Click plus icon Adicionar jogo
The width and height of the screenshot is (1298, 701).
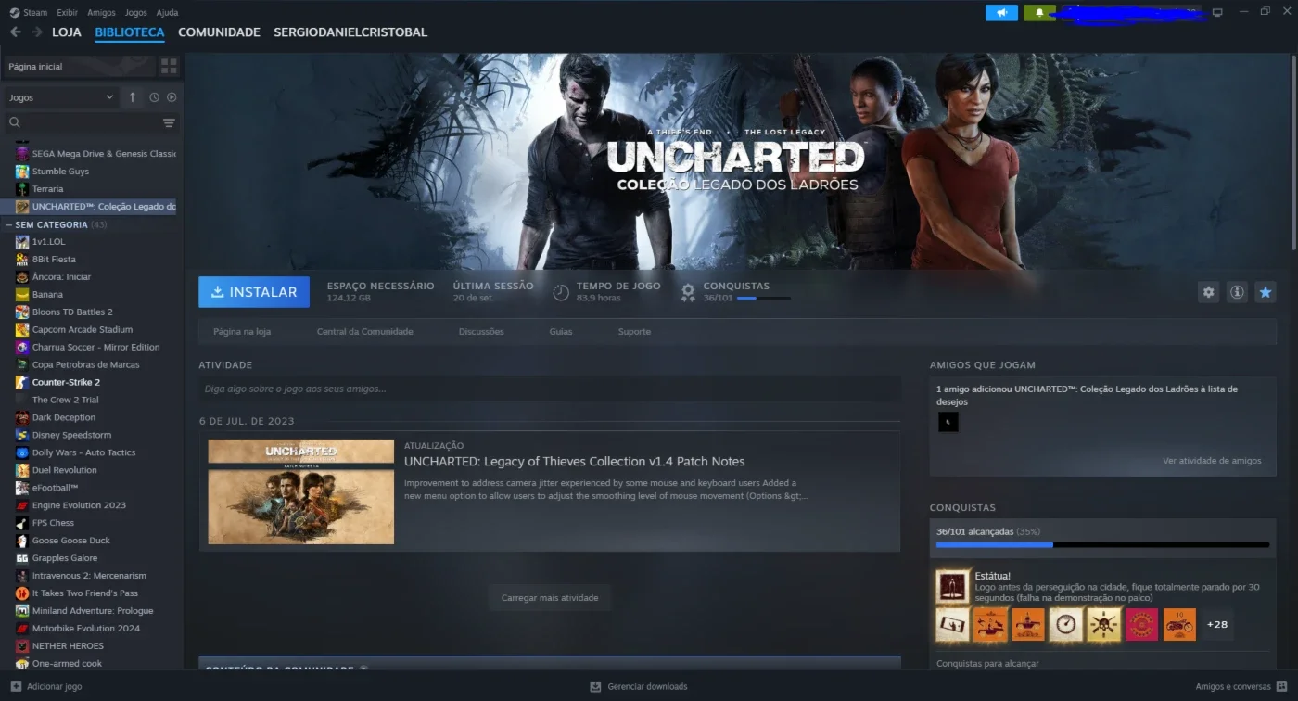tap(14, 686)
